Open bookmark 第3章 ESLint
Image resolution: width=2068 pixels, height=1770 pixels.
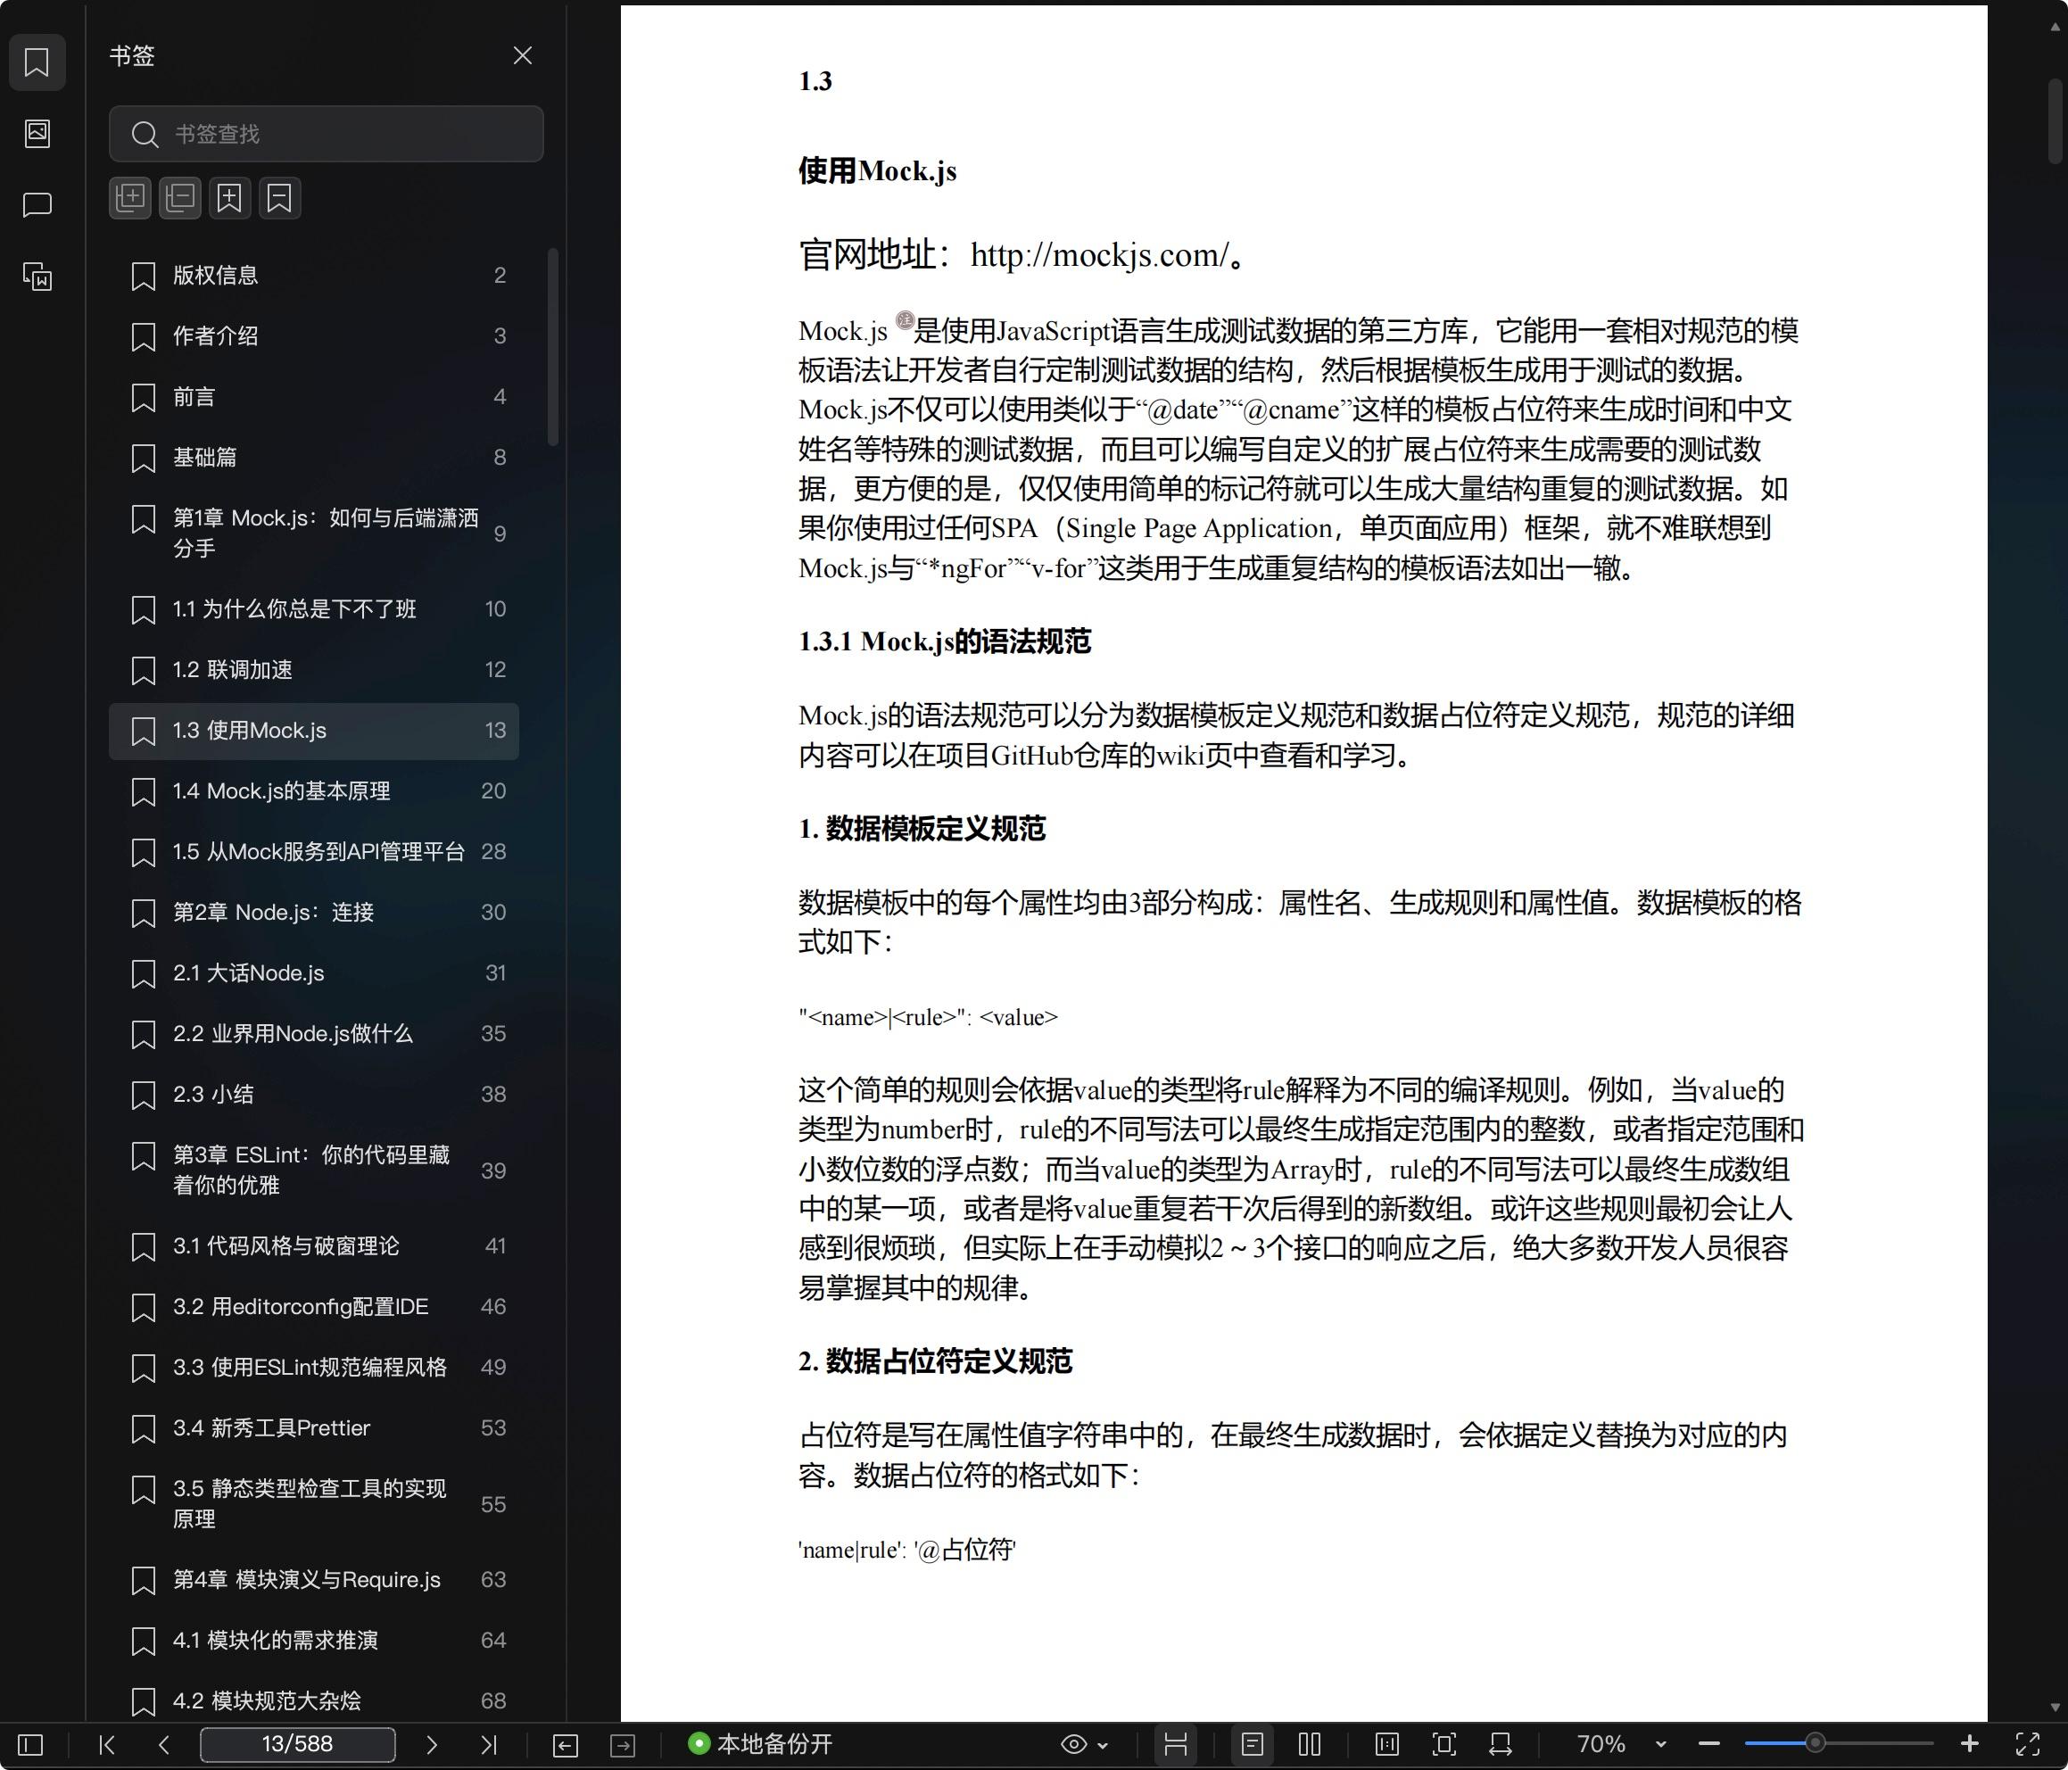314,1170
